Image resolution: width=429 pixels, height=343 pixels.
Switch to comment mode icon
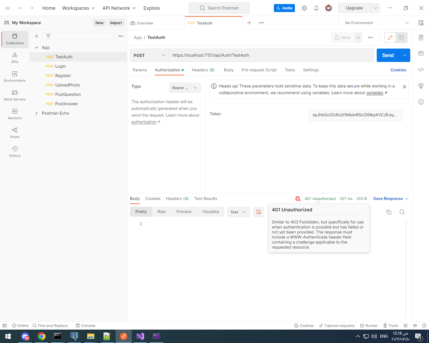click(x=401, y=38)
